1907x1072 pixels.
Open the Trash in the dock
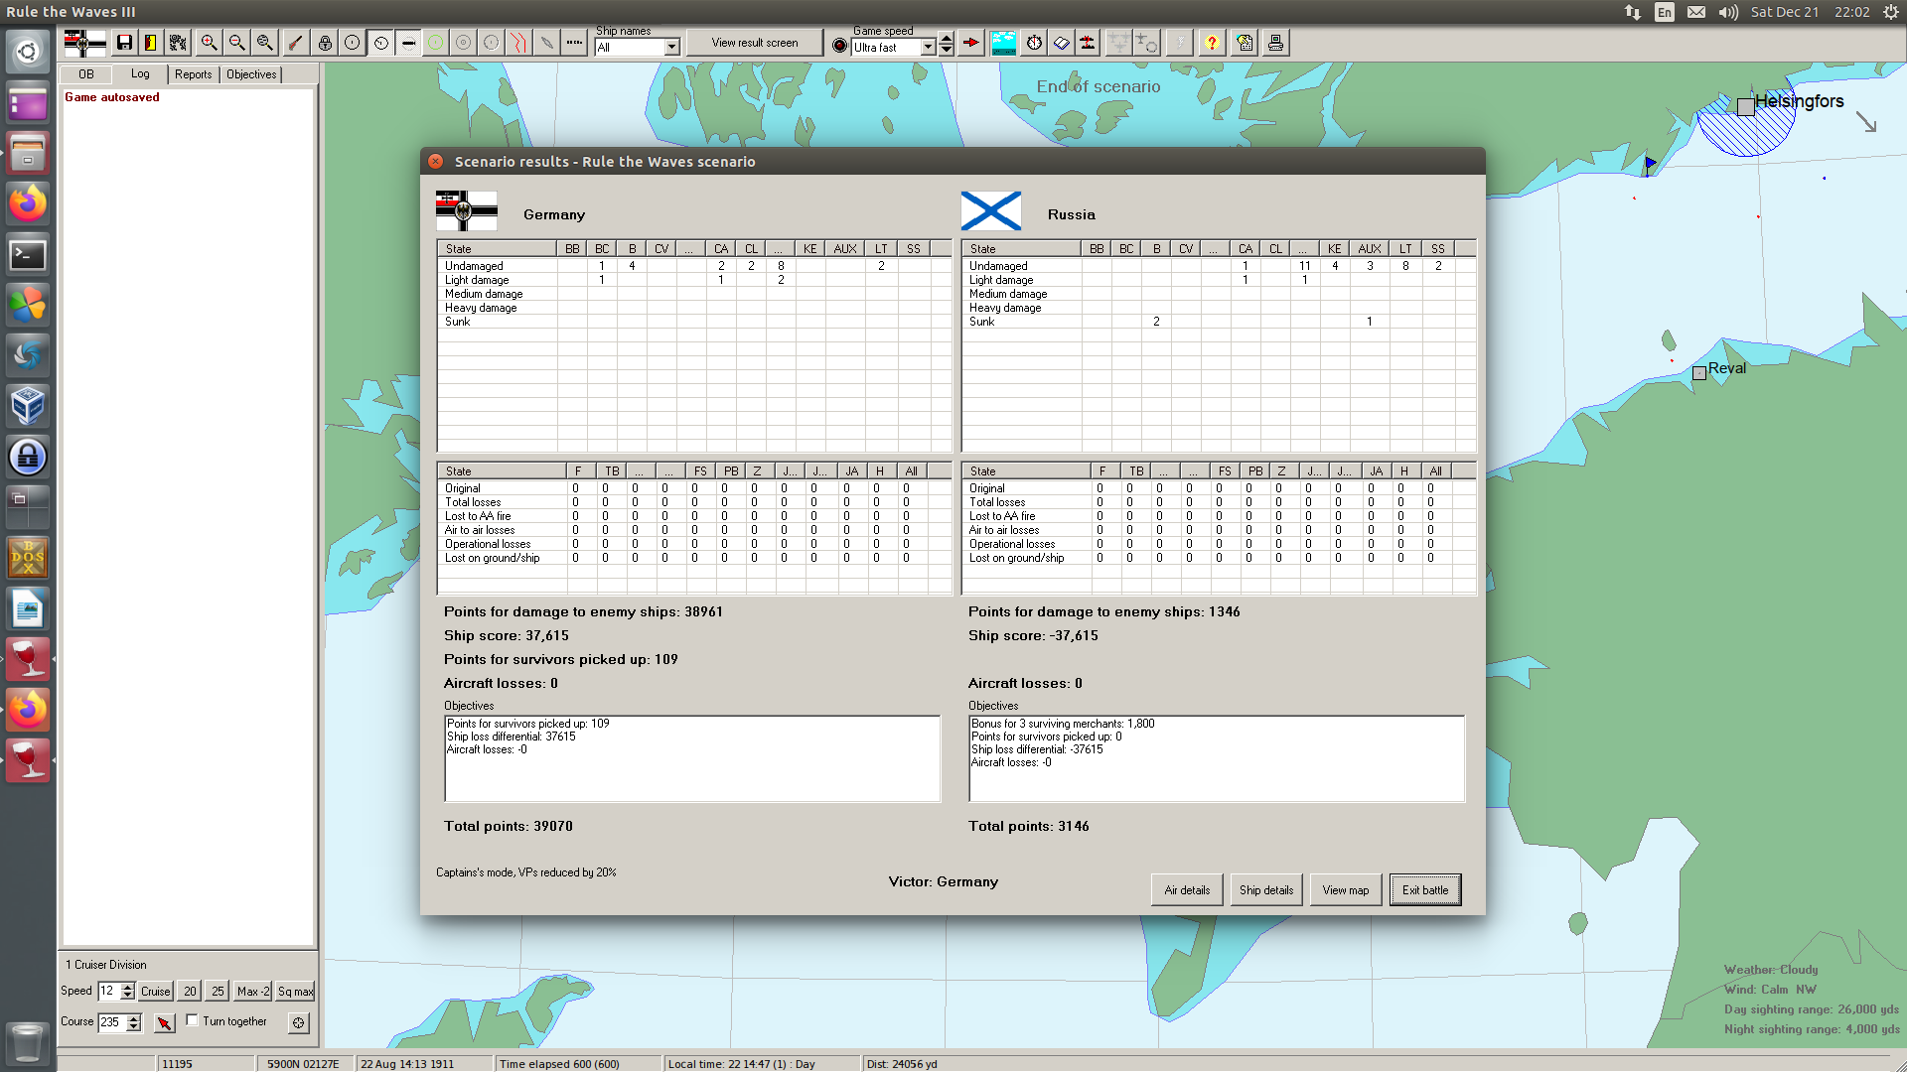point(28,1044)
